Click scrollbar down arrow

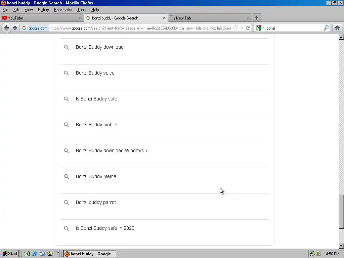[x=341, y=246]
